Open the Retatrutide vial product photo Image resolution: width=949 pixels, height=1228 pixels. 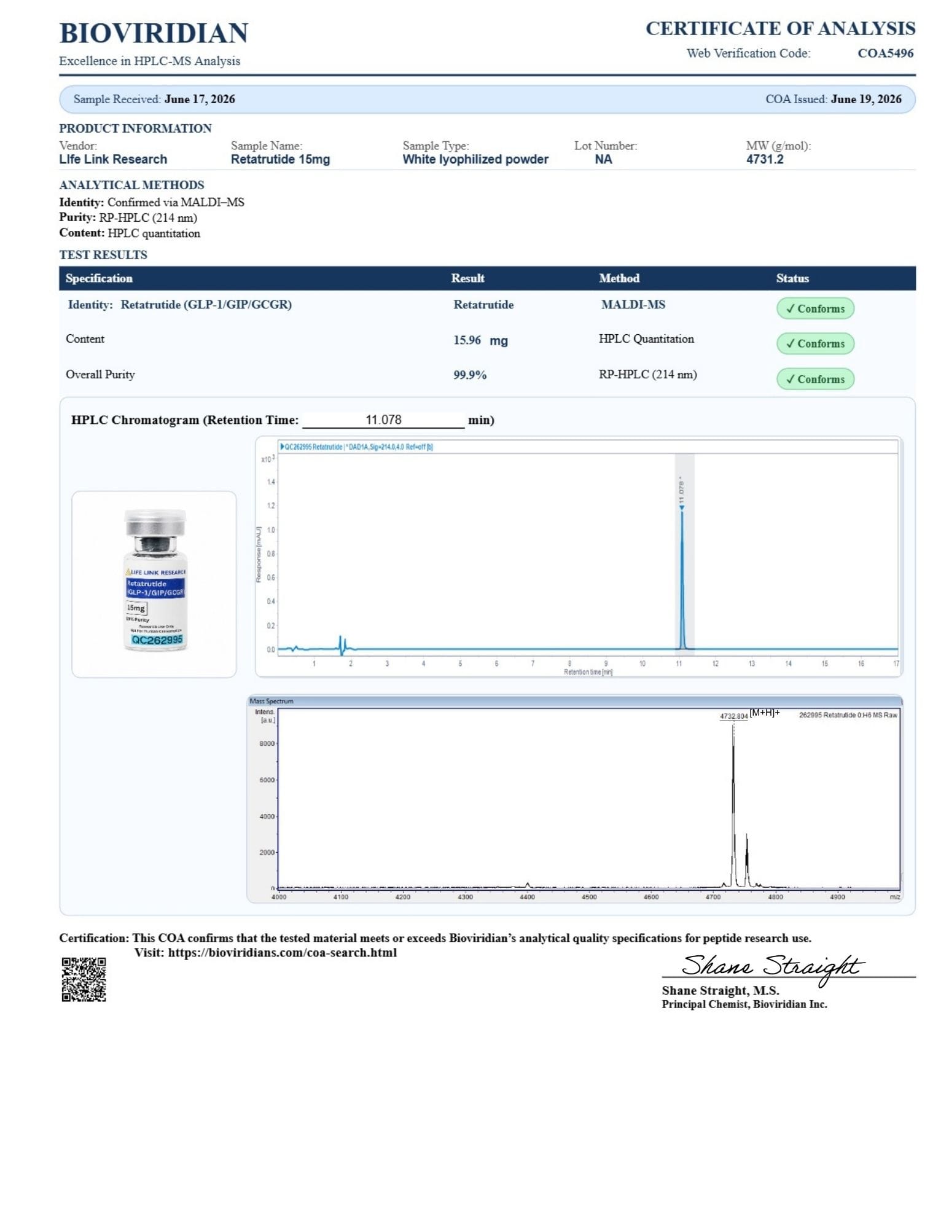coord(154,584)
